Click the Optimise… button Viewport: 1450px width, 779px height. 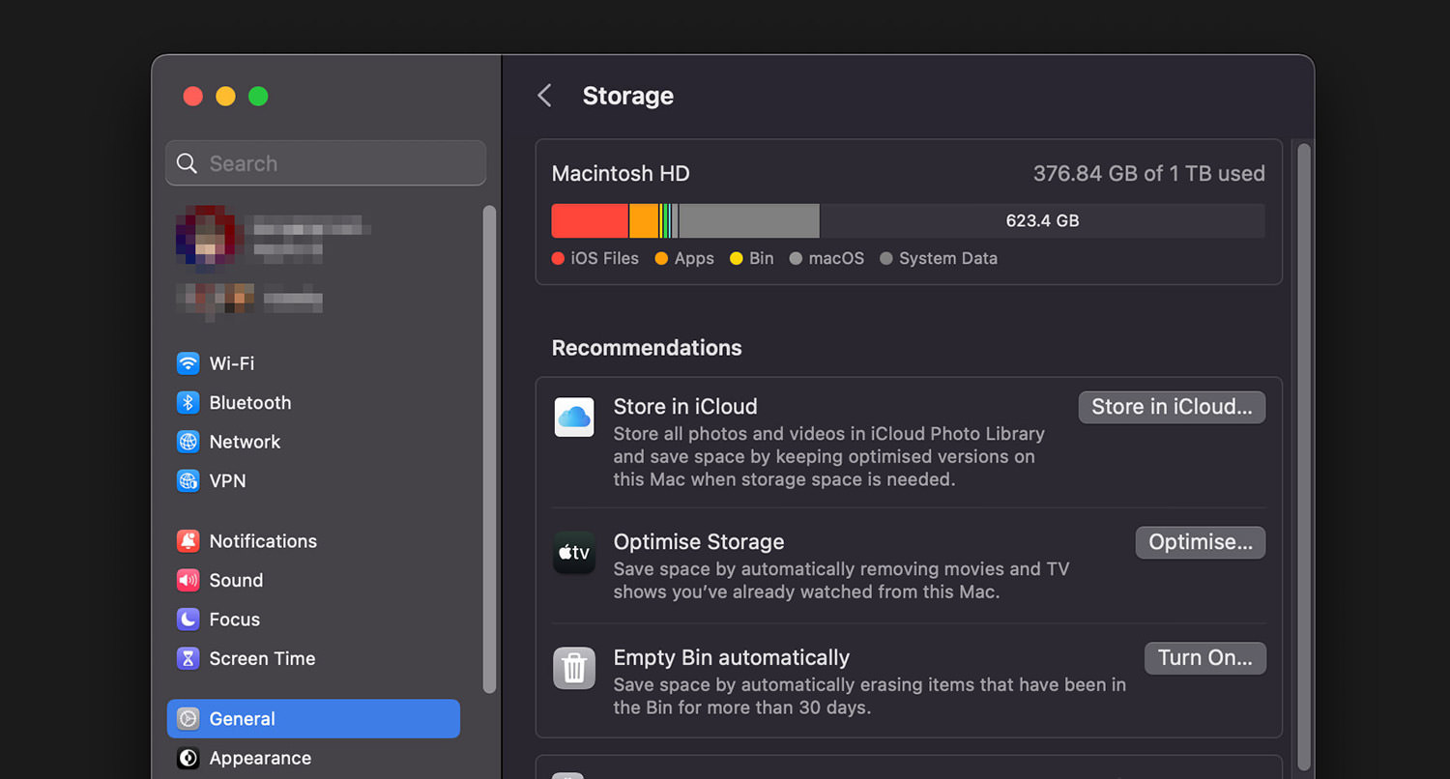(x=1201, y=542)
